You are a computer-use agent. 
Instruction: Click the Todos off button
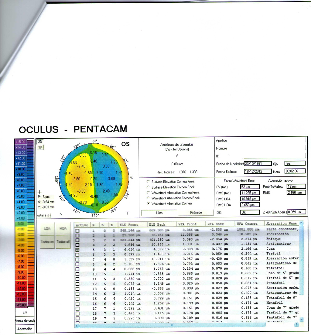tap(63, 242)
